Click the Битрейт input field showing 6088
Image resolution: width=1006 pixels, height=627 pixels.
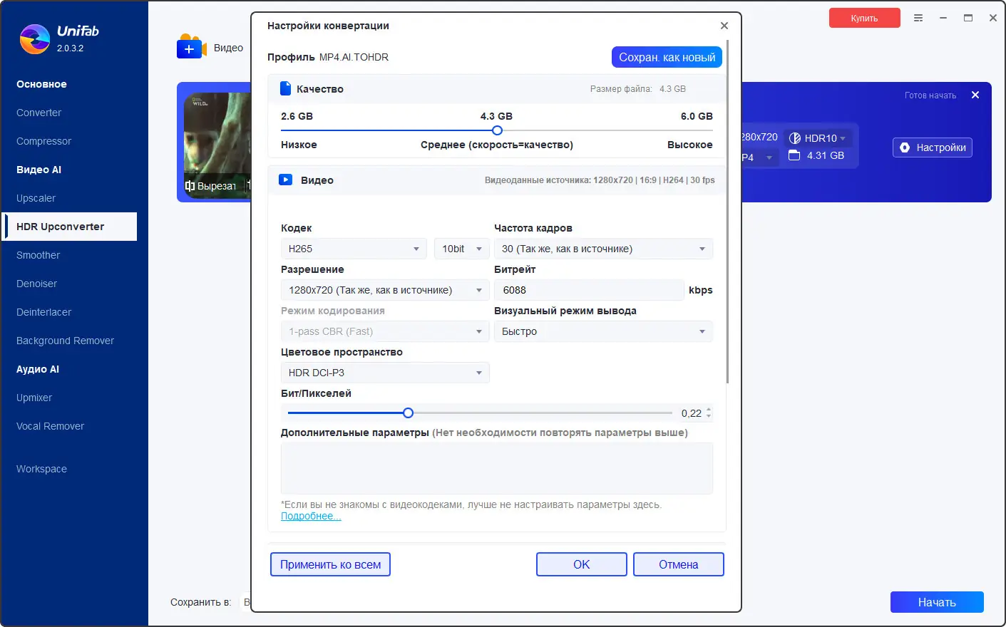coord(589,290)
